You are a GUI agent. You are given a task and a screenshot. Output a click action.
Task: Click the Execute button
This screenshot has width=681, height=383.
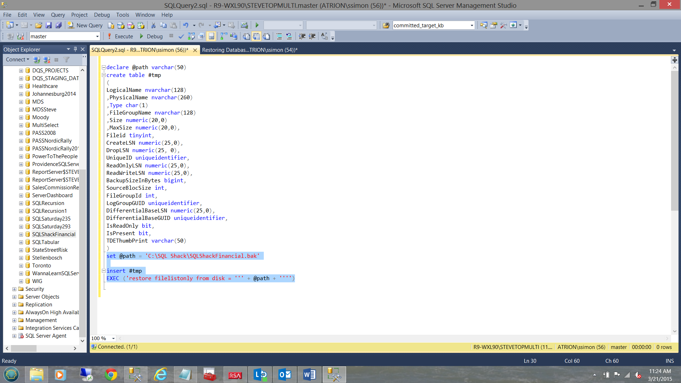(120, 36)
